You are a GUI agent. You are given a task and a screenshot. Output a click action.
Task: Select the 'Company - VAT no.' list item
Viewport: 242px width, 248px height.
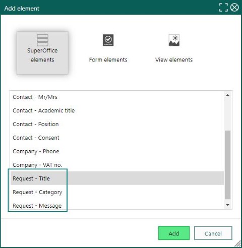pyautogui.click(x=117, y=165)
